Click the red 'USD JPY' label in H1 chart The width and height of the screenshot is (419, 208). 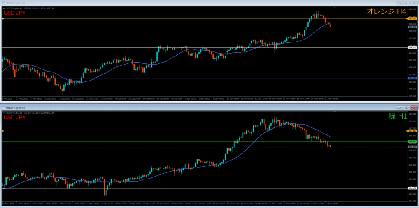14,117
